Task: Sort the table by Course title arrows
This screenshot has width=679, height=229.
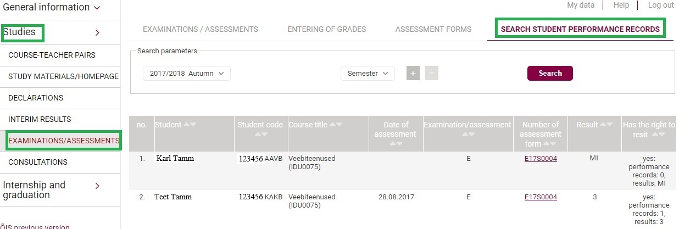Action: [x=336, y=125]
